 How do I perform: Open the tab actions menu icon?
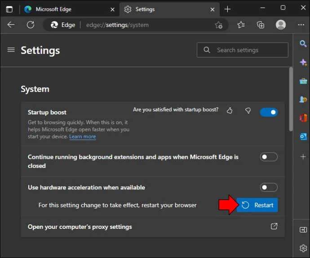9,9
